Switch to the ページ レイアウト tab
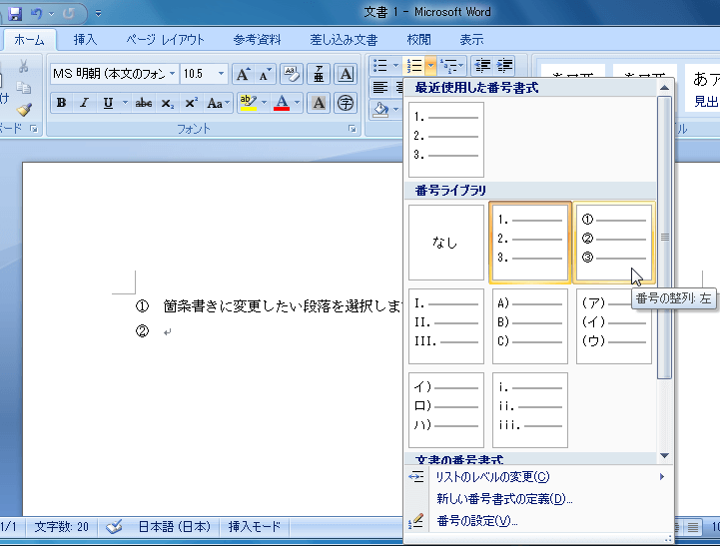This screenshot has width=720, height=546. point(166,40)
